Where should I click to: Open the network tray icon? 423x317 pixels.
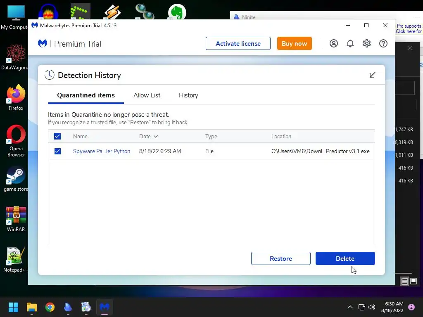coord(361,307)
